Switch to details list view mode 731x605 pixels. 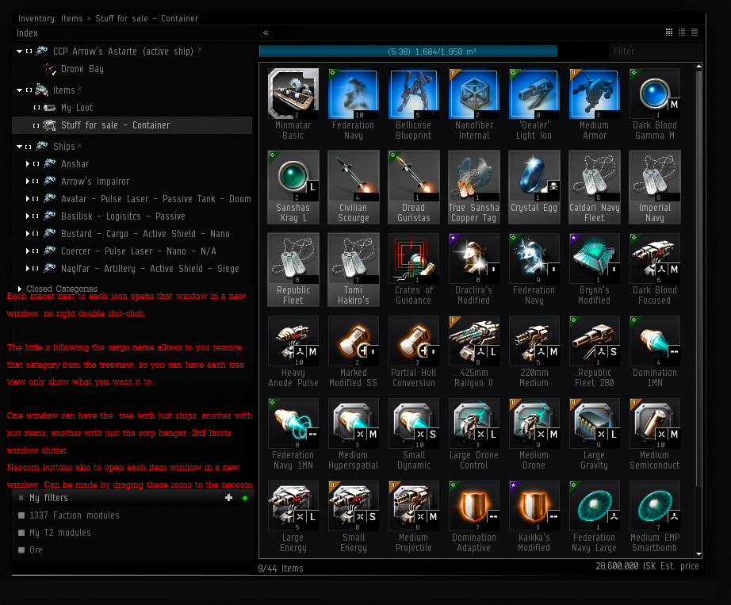682,33
